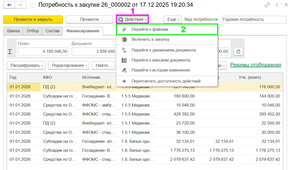This screenshot has width=288, height=170.
Task: Open the Найти... search button
Action: [x=103, y=65]
